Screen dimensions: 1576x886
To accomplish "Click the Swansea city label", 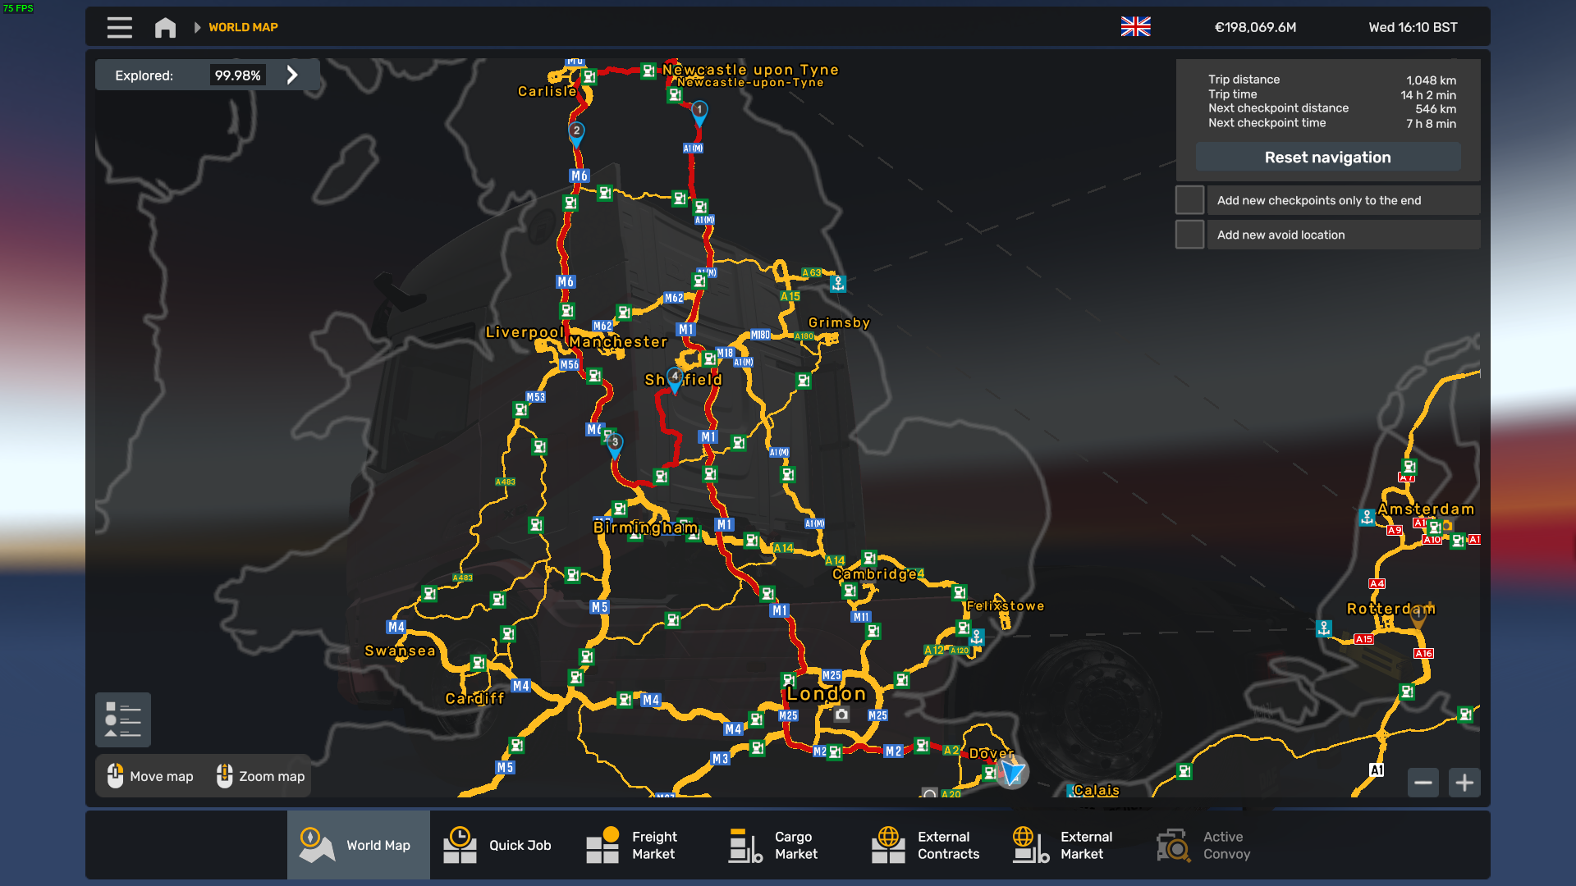I will click(x=400, y=651).
